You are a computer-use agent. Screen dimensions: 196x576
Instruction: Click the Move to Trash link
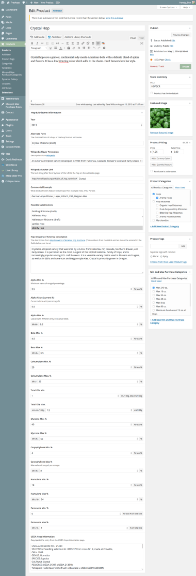pos(157,66)
